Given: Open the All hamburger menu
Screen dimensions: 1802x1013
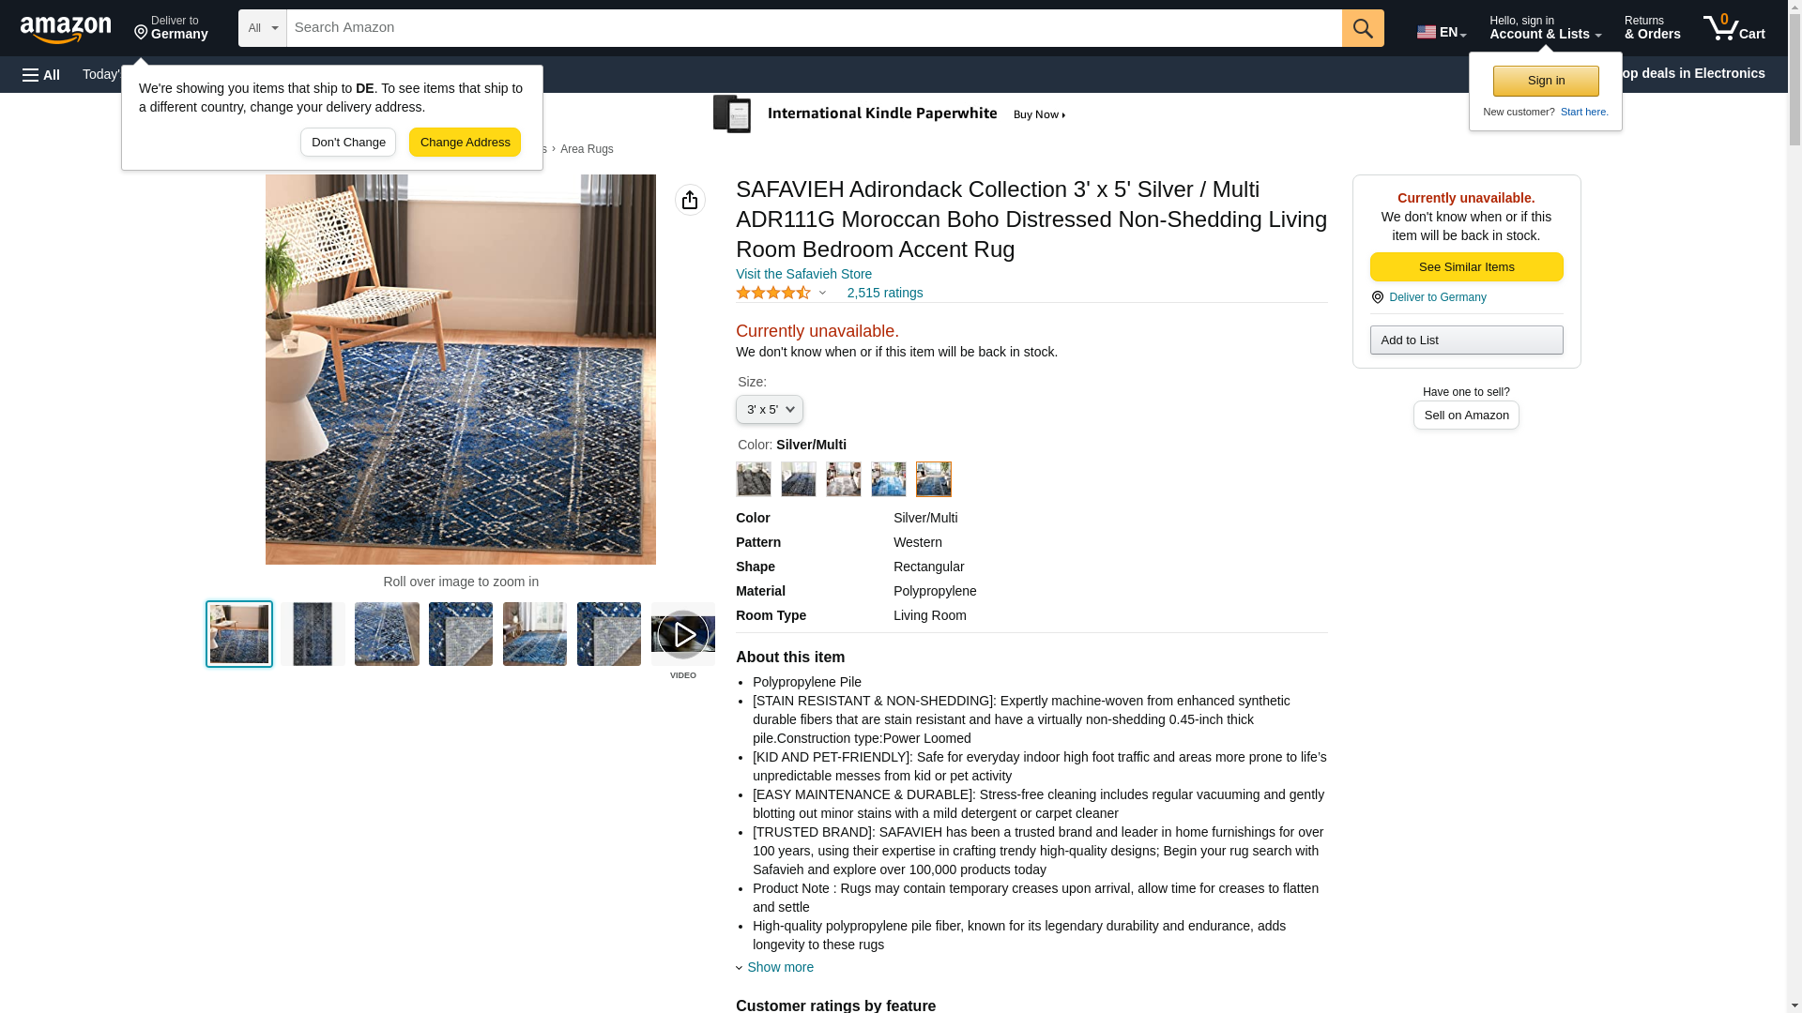Looking at the screenshot, I should click(41, 75).
